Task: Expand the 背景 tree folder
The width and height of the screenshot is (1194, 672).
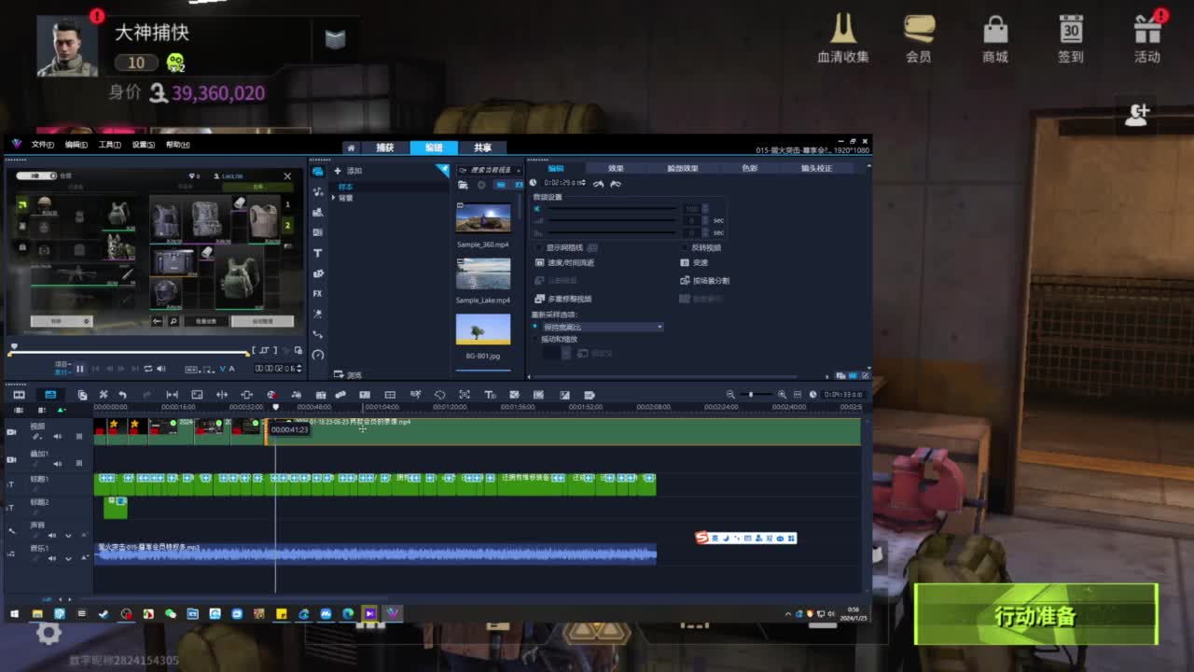Action: click(335, 198)
